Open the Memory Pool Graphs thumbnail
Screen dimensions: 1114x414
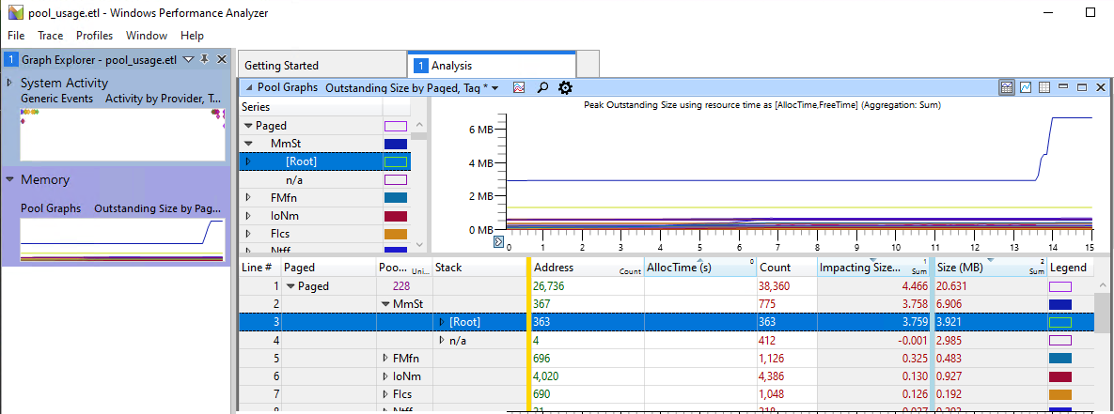pyautogui.click(x=123, y=240)
